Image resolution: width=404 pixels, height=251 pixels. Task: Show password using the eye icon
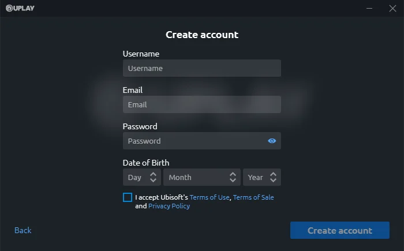272,141
